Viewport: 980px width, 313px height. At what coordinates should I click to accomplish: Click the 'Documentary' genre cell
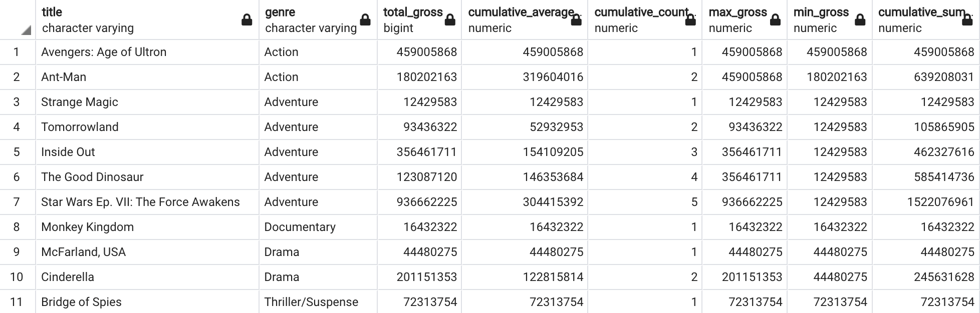[318, 227]
